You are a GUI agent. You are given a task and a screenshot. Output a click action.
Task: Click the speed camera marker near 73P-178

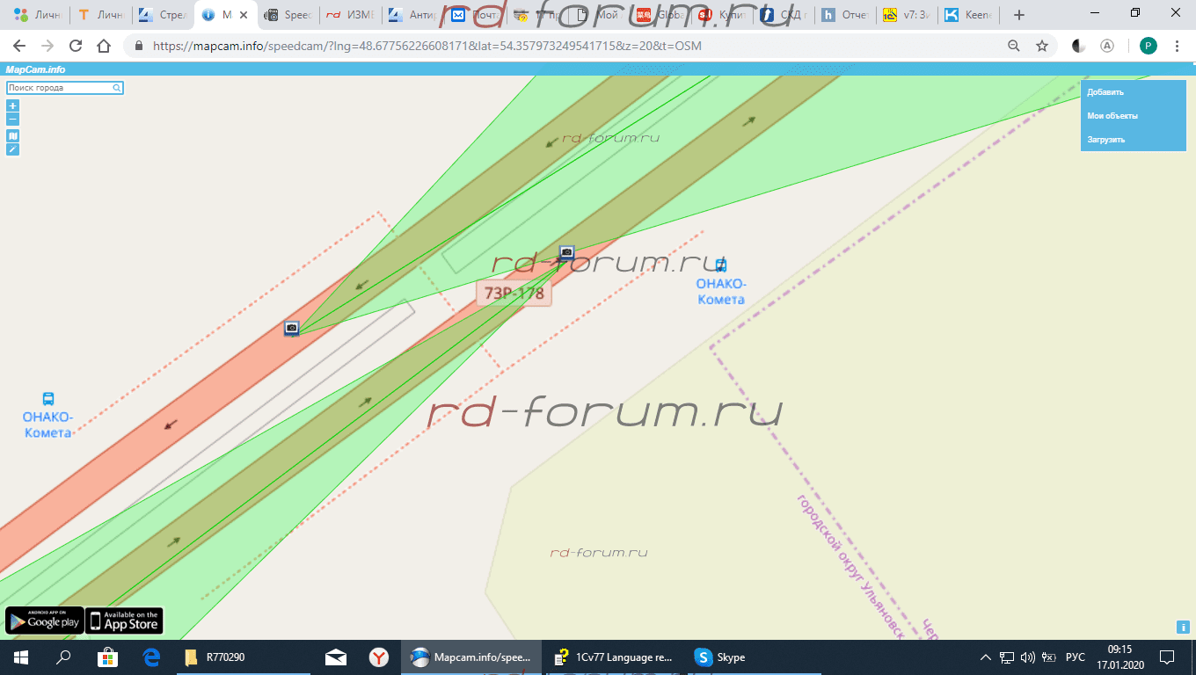click(x=567, y=252)
